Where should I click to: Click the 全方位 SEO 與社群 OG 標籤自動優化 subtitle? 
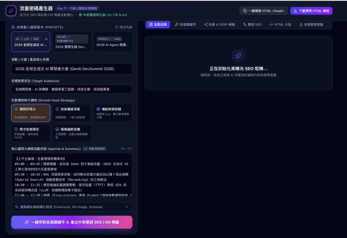coord(46,15)
